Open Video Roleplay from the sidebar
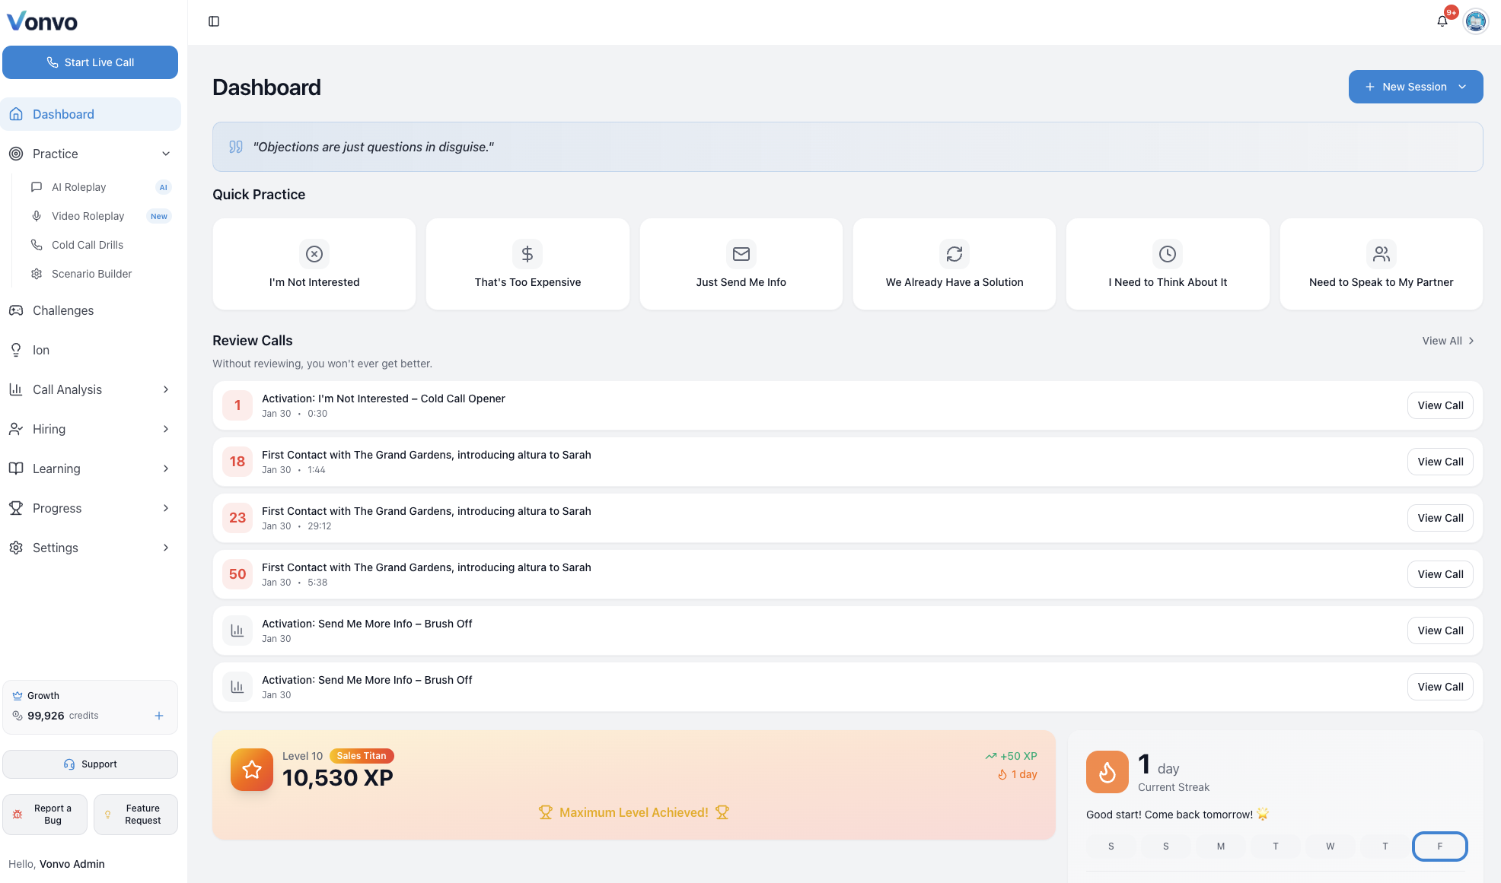Screen dimensions: 1501x883 (87, 216)
